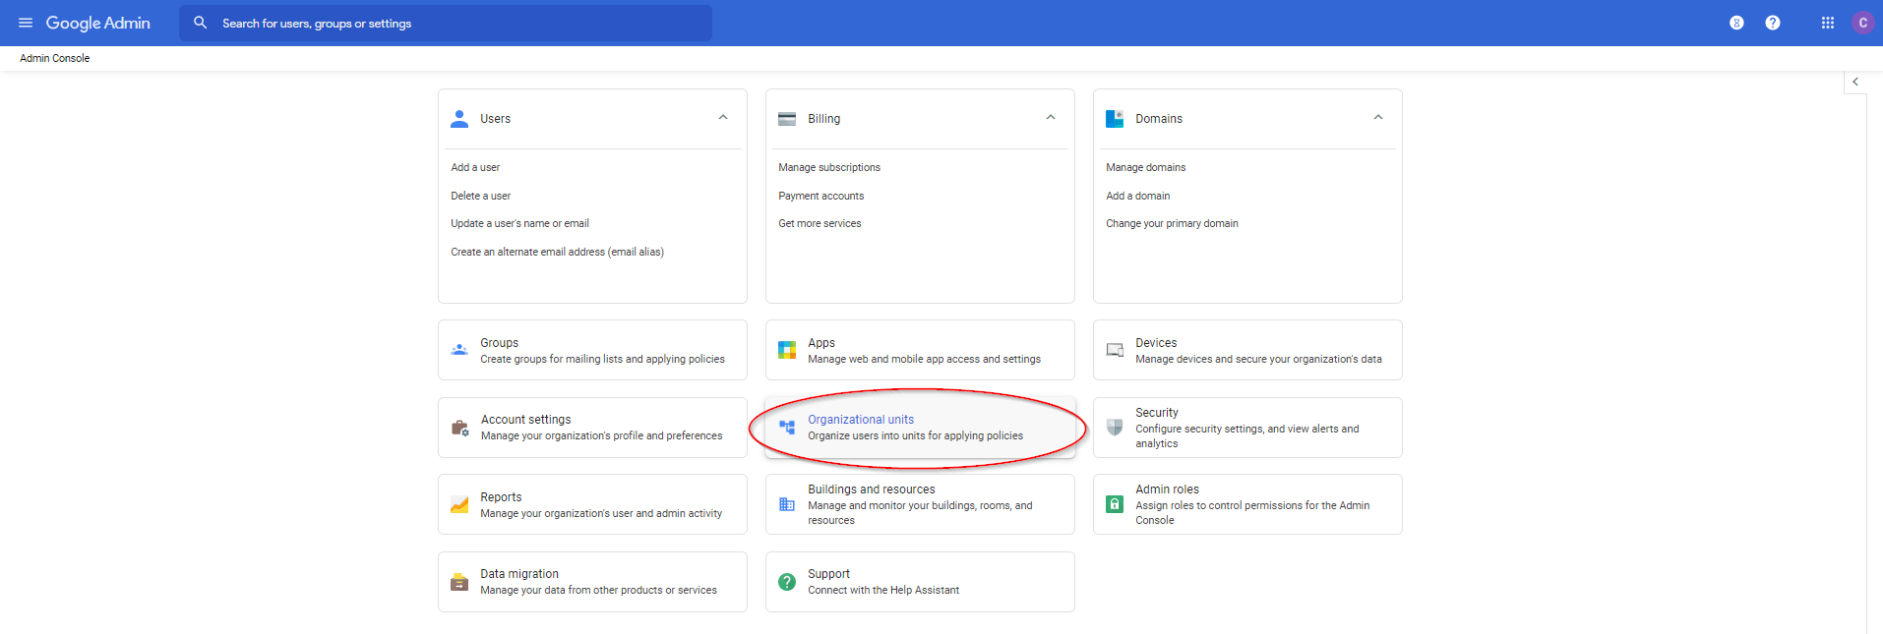Image resolution: width=1883 pixels, height=634 pixels.
Task: Open the Billing card title
Action: tap(823, 119)
